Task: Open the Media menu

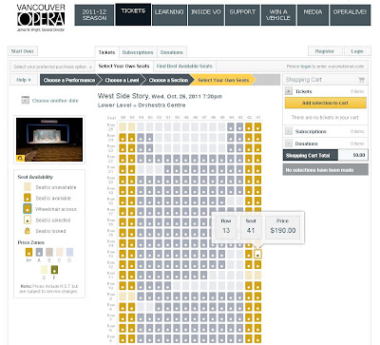Action: click(313, 15)
